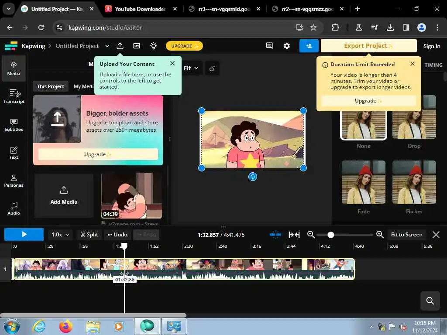Switch to the TIMING tab

(433, 65)
